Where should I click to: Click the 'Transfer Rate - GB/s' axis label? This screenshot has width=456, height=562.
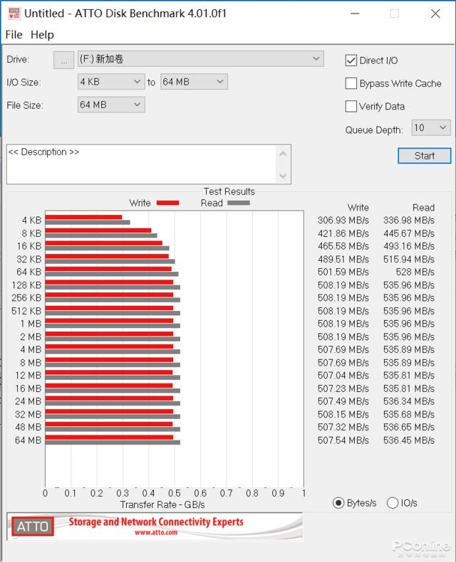tap(162, 504)
